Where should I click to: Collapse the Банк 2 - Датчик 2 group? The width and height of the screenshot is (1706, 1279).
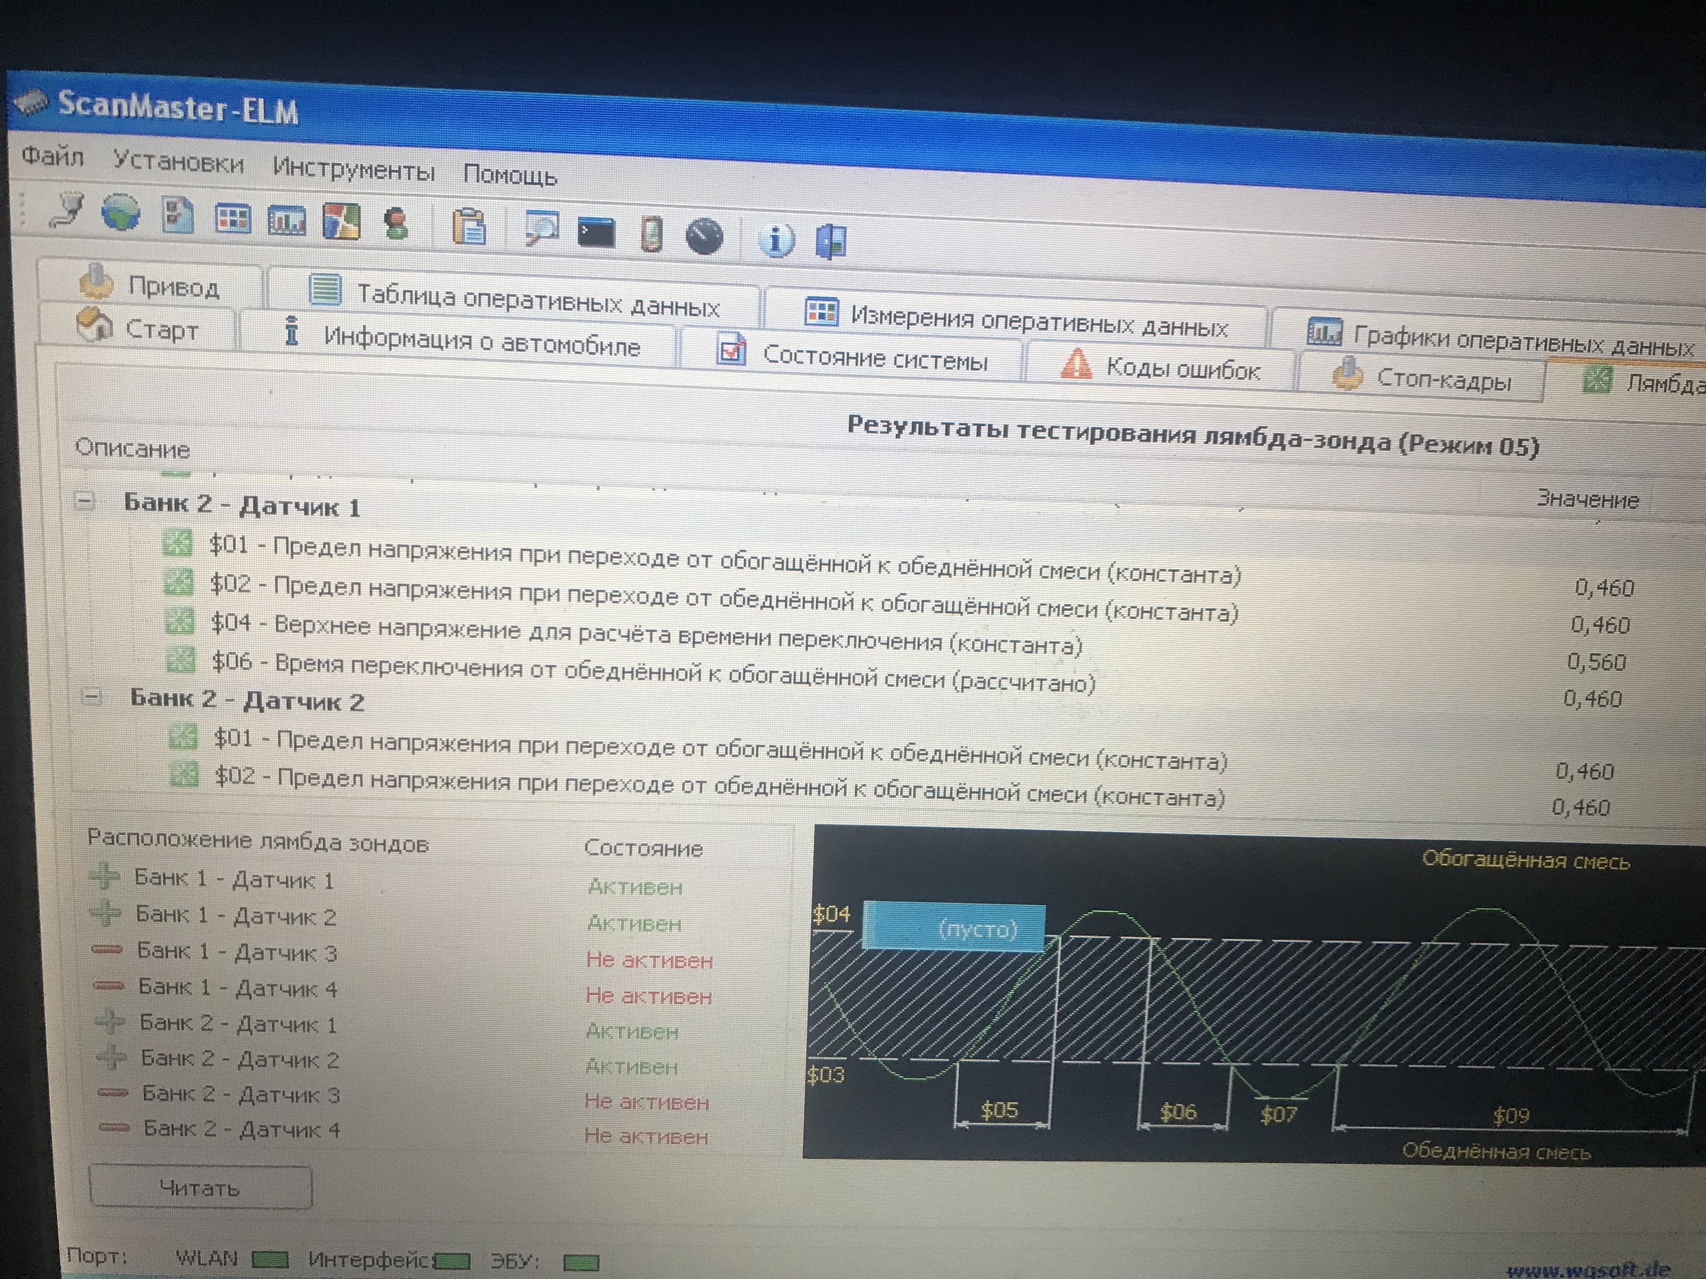click(x=92, y=697)
